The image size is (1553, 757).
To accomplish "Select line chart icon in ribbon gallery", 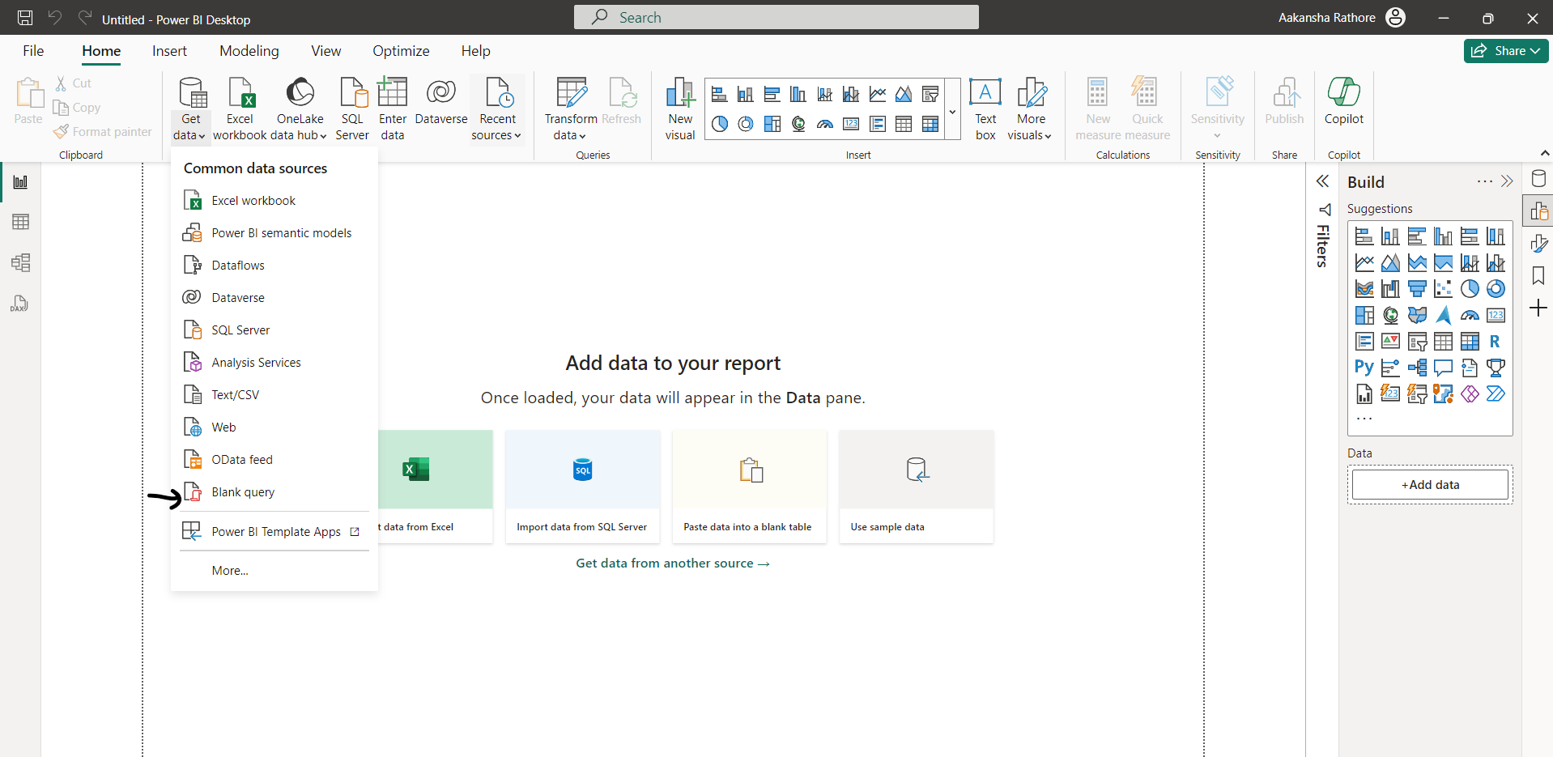I will pos(878,95).
